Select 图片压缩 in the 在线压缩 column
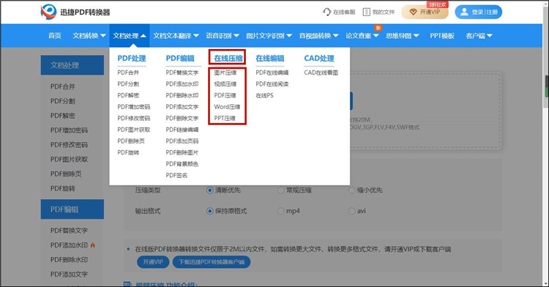The width and height of the screenshot is (549, 287). pyautogui.click(x=225, y=72)
